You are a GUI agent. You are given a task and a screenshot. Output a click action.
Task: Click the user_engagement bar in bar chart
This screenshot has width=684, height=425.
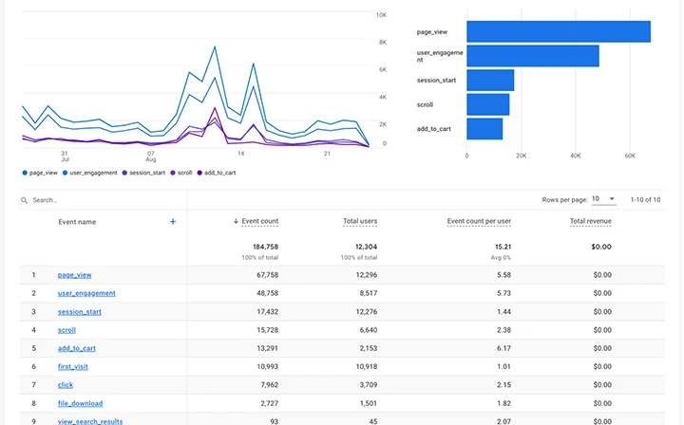533,56
